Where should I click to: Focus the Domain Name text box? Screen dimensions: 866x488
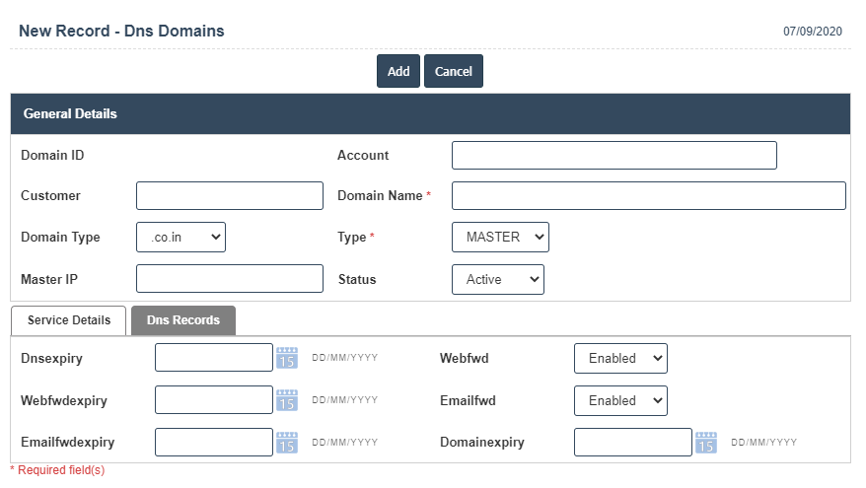(648, 196)
